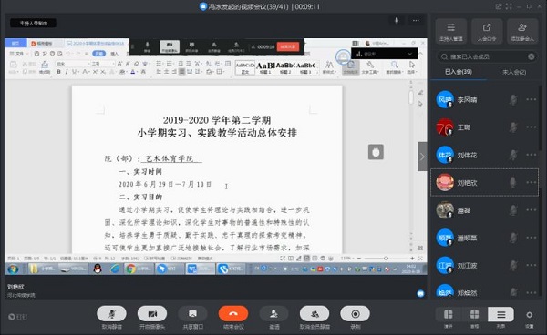Open Chrome icon in shared taskbar
The width and height of the screenshot is (547, 335).
[131, 269]
